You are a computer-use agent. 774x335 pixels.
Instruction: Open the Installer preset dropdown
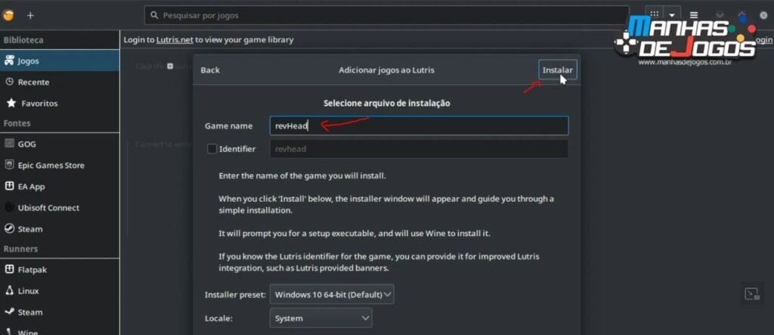pos(332,294)
